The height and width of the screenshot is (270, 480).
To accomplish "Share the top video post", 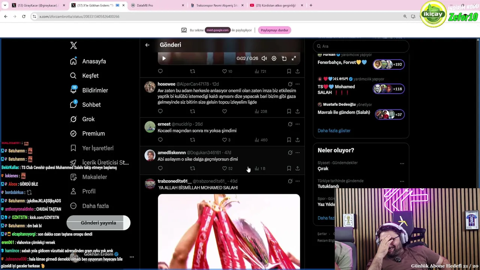I will coord(297,71).
